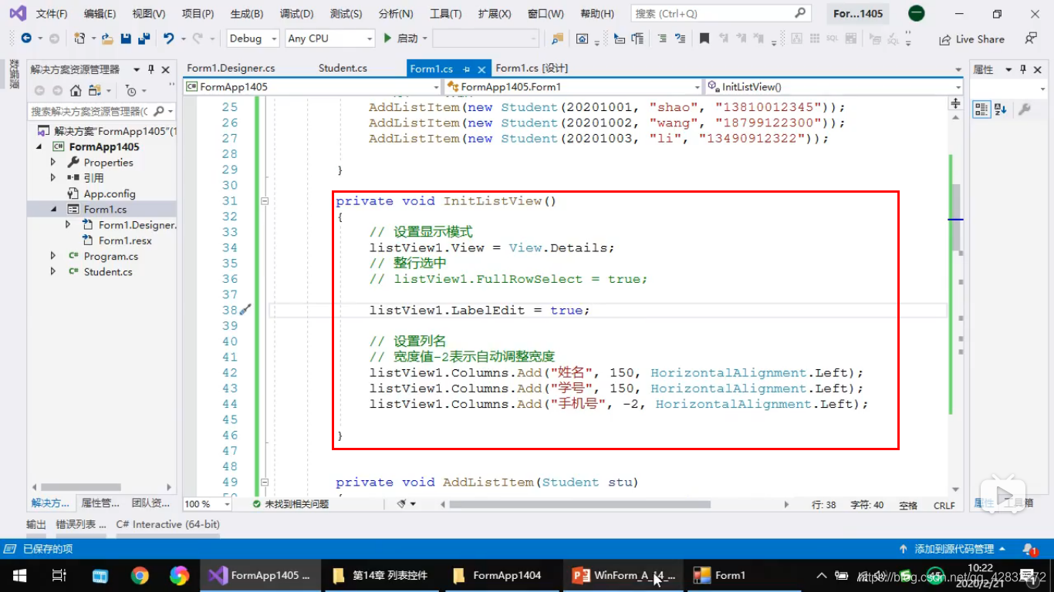Collapse the Form1.cs node in the tree
Image resolution: width=1054 pixels, height=592 pixels.
(x=53, y=209)
